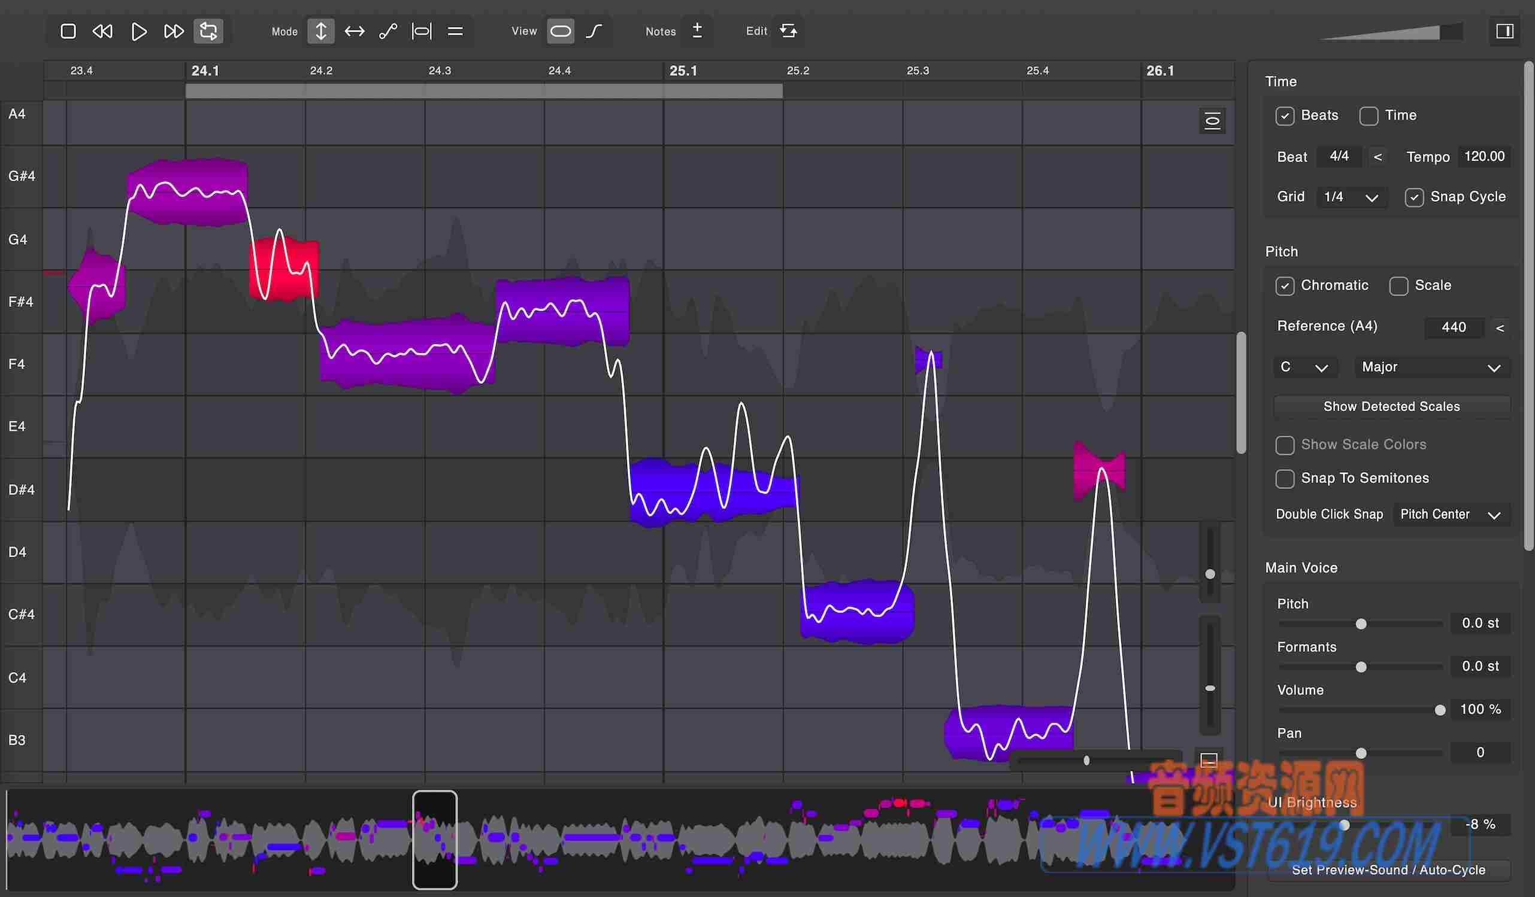Tick the Scale pitch checkbox
Screen dimensions: 1535x897
pos(1398,285)
